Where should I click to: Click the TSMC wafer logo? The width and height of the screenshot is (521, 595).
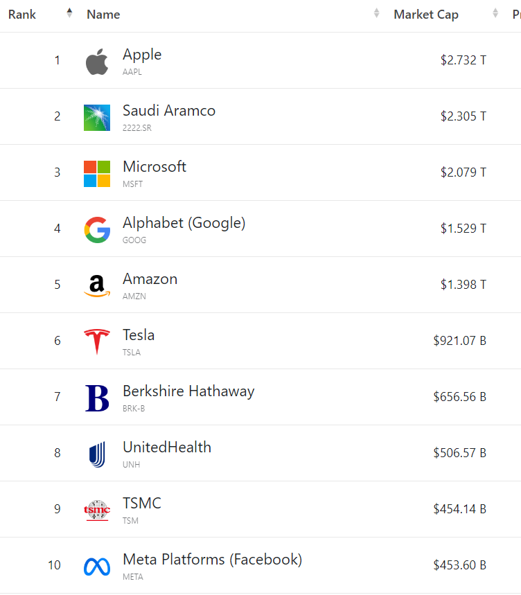(97, 510)
